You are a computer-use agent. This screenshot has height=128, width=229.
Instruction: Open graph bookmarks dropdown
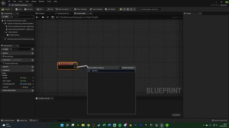38,17
